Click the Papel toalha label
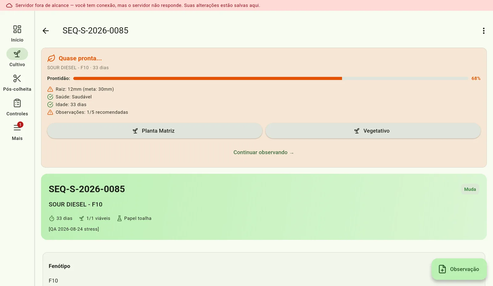 [x=138, y=218]
